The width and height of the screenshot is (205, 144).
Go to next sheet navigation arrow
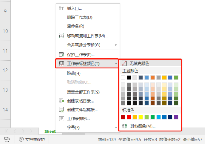pyautogui.click(x=23, y=131)
